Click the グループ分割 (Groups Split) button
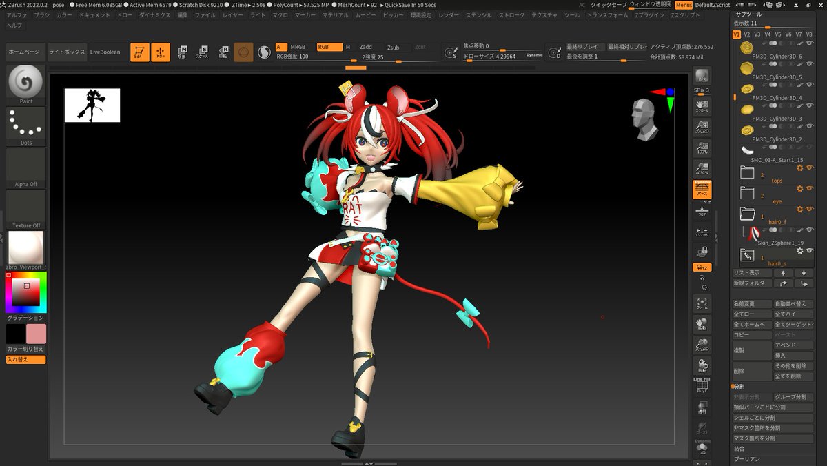 [x=793, y=397]
